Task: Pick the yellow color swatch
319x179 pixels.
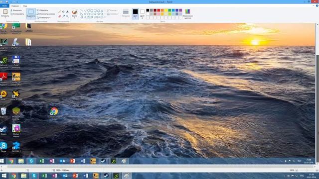Action: pos(166,10)
